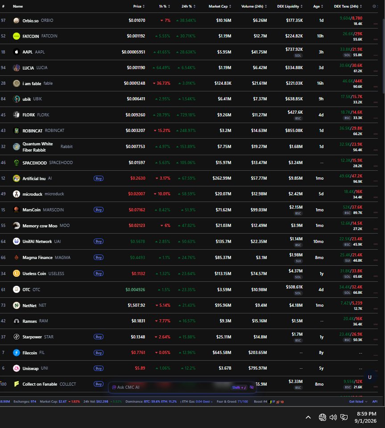Viewport: 385px width, 428px height.
Task: Sort the table by Price column
Action: coord(139,6)
